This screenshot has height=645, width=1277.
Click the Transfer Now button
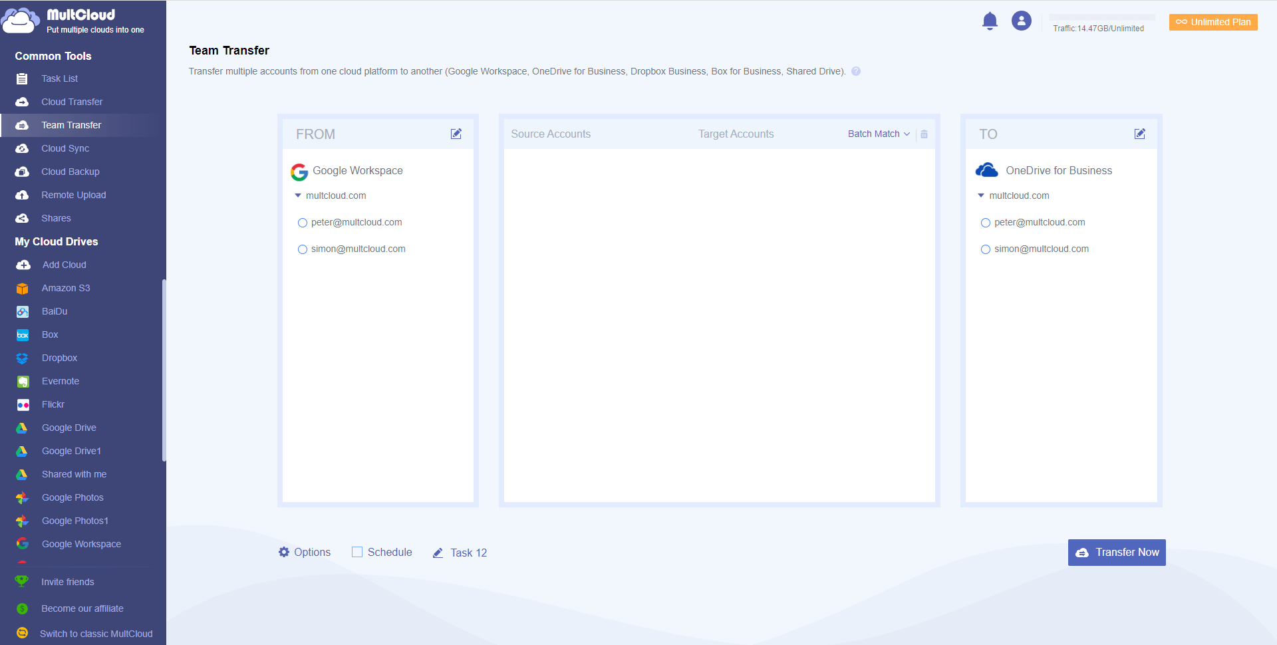click(1117, 553)
